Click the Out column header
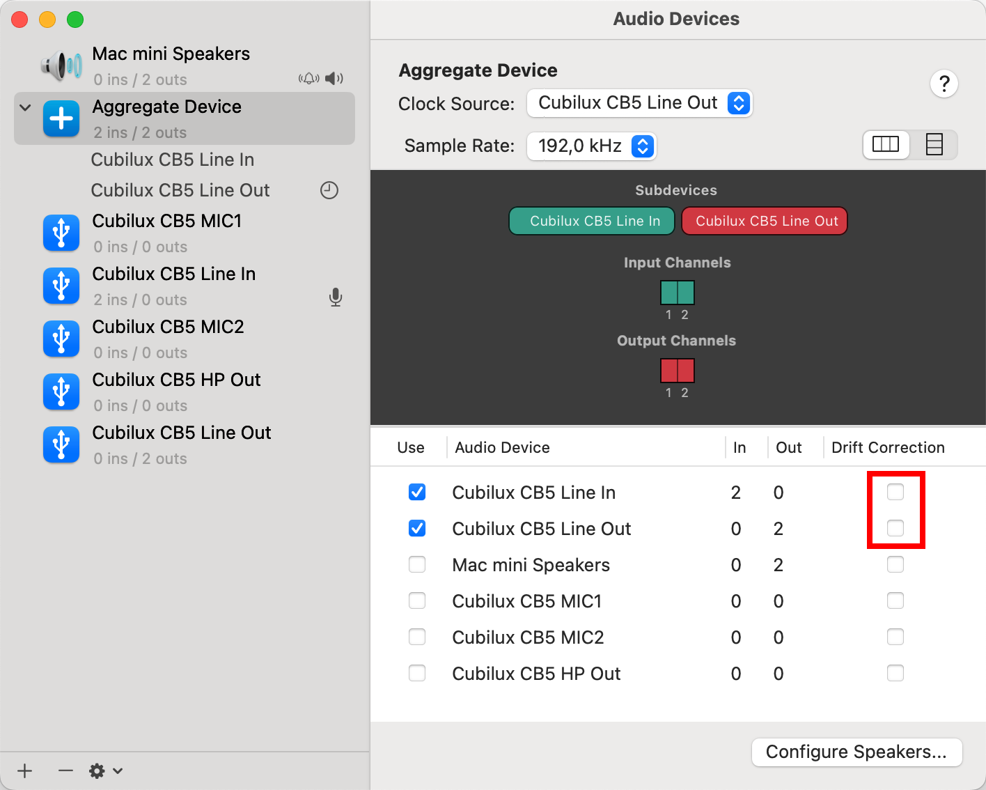Viewport: 986px width, 790px height. click(789, 447)
